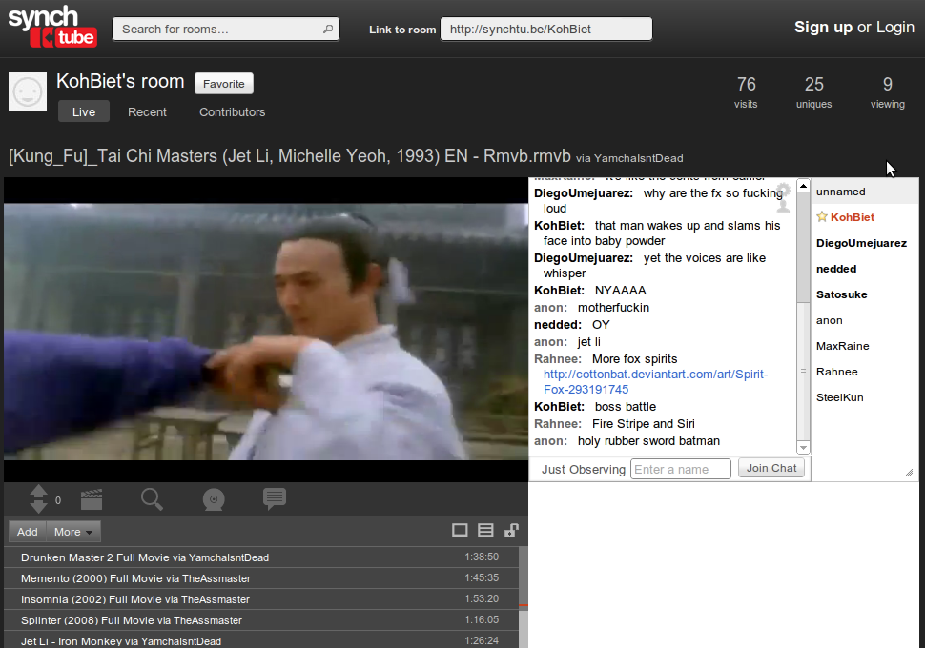Viewport: 925px width, 648px height.
Task: Click the chat settings gear icon
Action: click(783, 191)
